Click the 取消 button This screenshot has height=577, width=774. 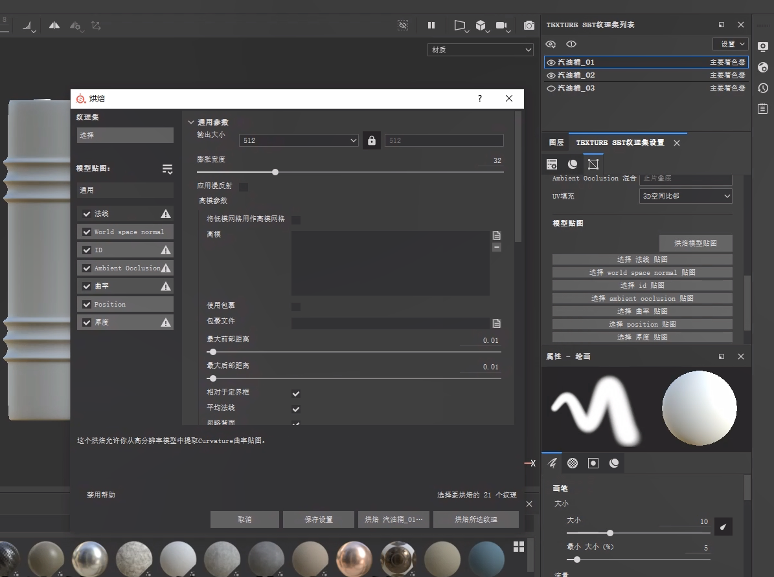245,519
